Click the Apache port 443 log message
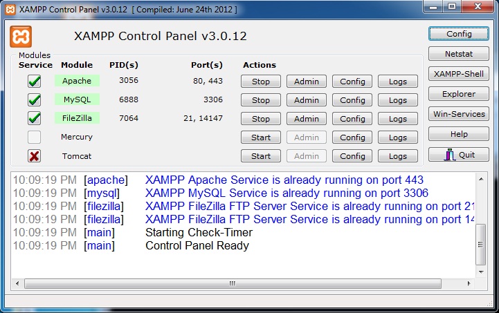Screen dimensions: 499x313 (284, 180)
